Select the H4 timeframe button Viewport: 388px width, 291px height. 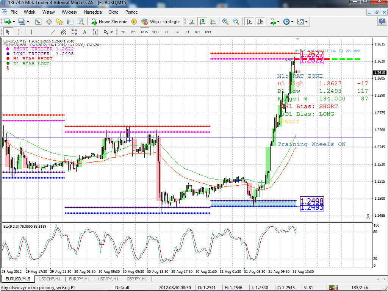pos(176,32)
